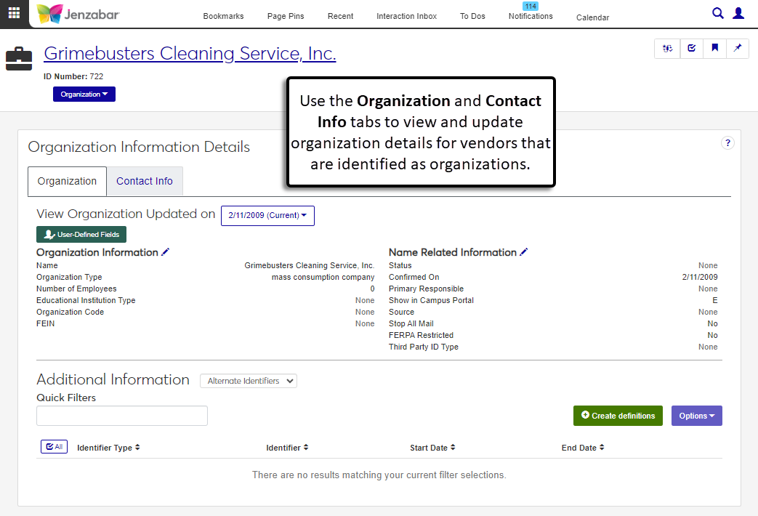The image size is (758, 516).
Task: Click the to-do checkmark icon button
Action: (x=691, y=48)
